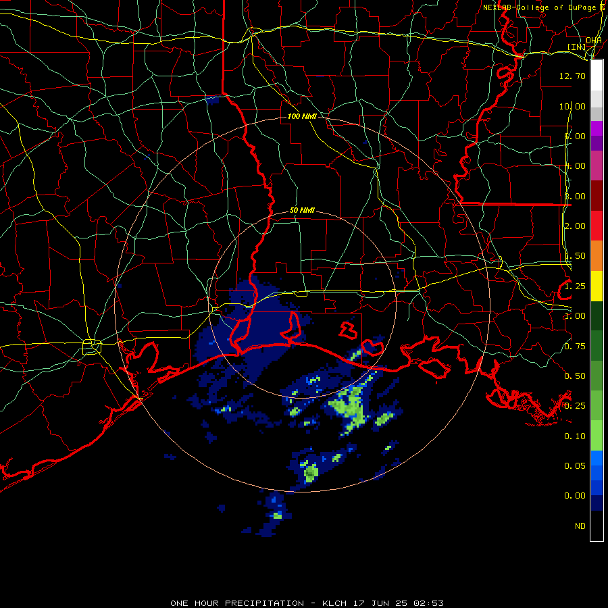Click the "0.25" legend value
The width and height of the screenshot is (608, 608).
[x=574, y=406]
